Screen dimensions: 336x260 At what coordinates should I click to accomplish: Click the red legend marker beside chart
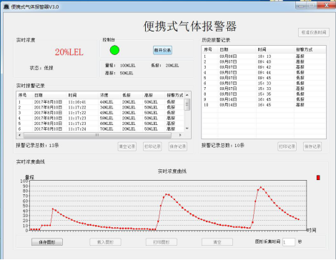point(318,178)
